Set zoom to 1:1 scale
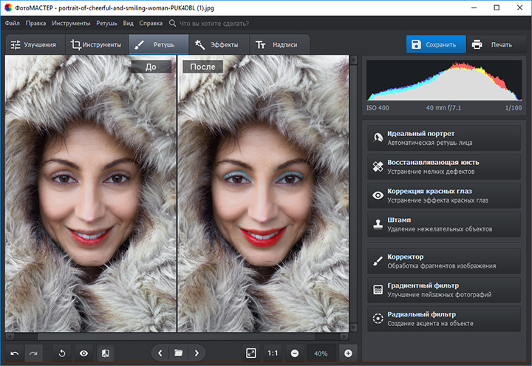532x366 pixels. click(x=273, y=353)
